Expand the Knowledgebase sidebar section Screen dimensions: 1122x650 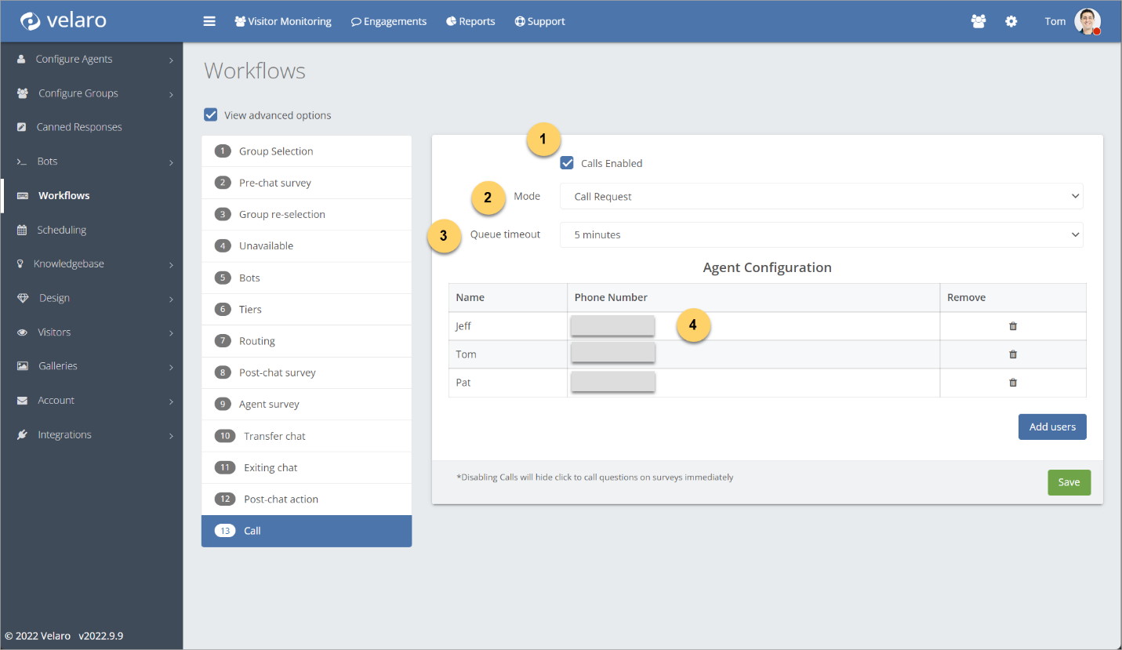point(69,264)
